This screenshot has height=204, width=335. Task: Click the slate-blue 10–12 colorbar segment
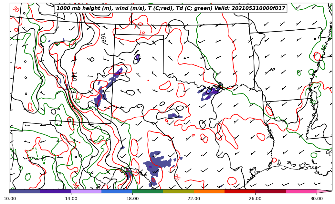[x=25, y=191]
